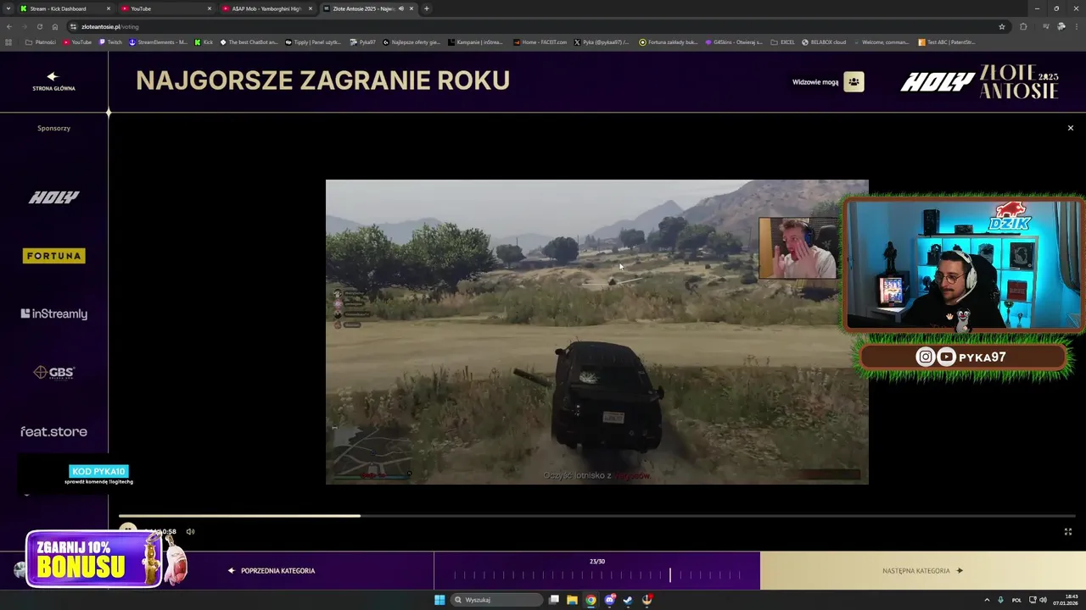The height and width of the screenshot is (610, 1086).
Task: Open the StreamElements bookmark
Action: point(158,42)
